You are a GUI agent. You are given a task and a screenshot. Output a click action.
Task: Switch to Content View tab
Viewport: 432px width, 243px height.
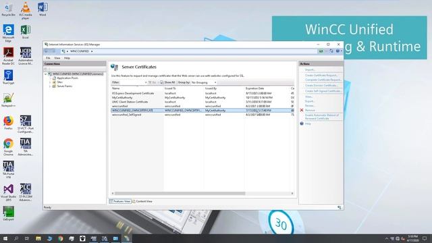[x=142, y=201]
